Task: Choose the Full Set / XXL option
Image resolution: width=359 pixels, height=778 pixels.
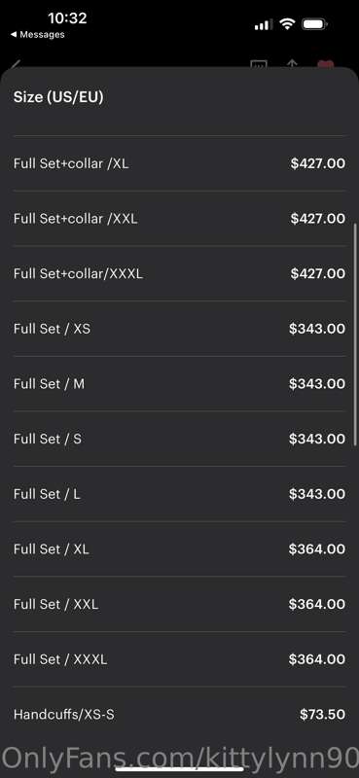Action: 179,604
